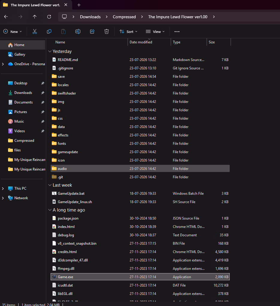Open the Sort dropdown menu
Screen dimensions: 280x306
click(x=128, y=31)
